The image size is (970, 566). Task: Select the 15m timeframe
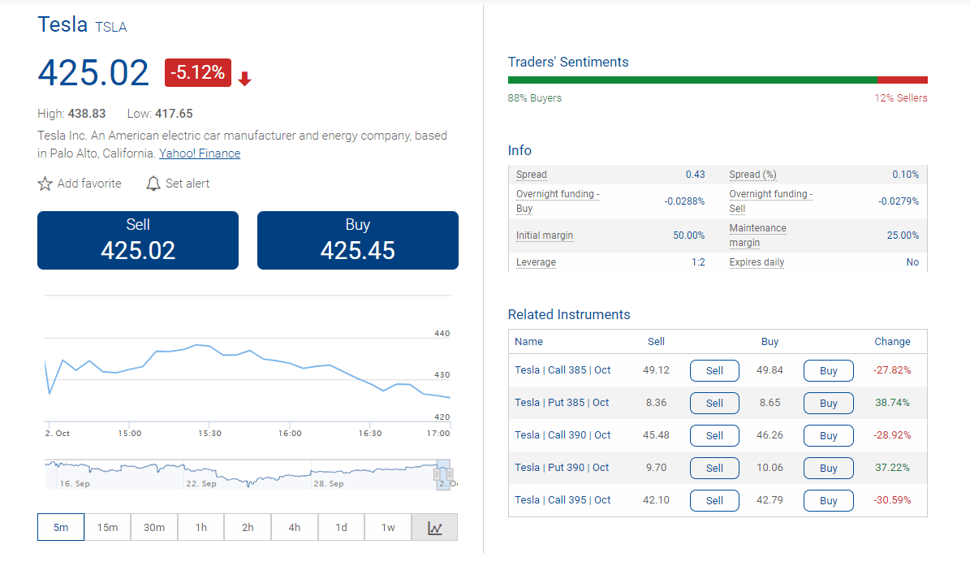(107, 528)
